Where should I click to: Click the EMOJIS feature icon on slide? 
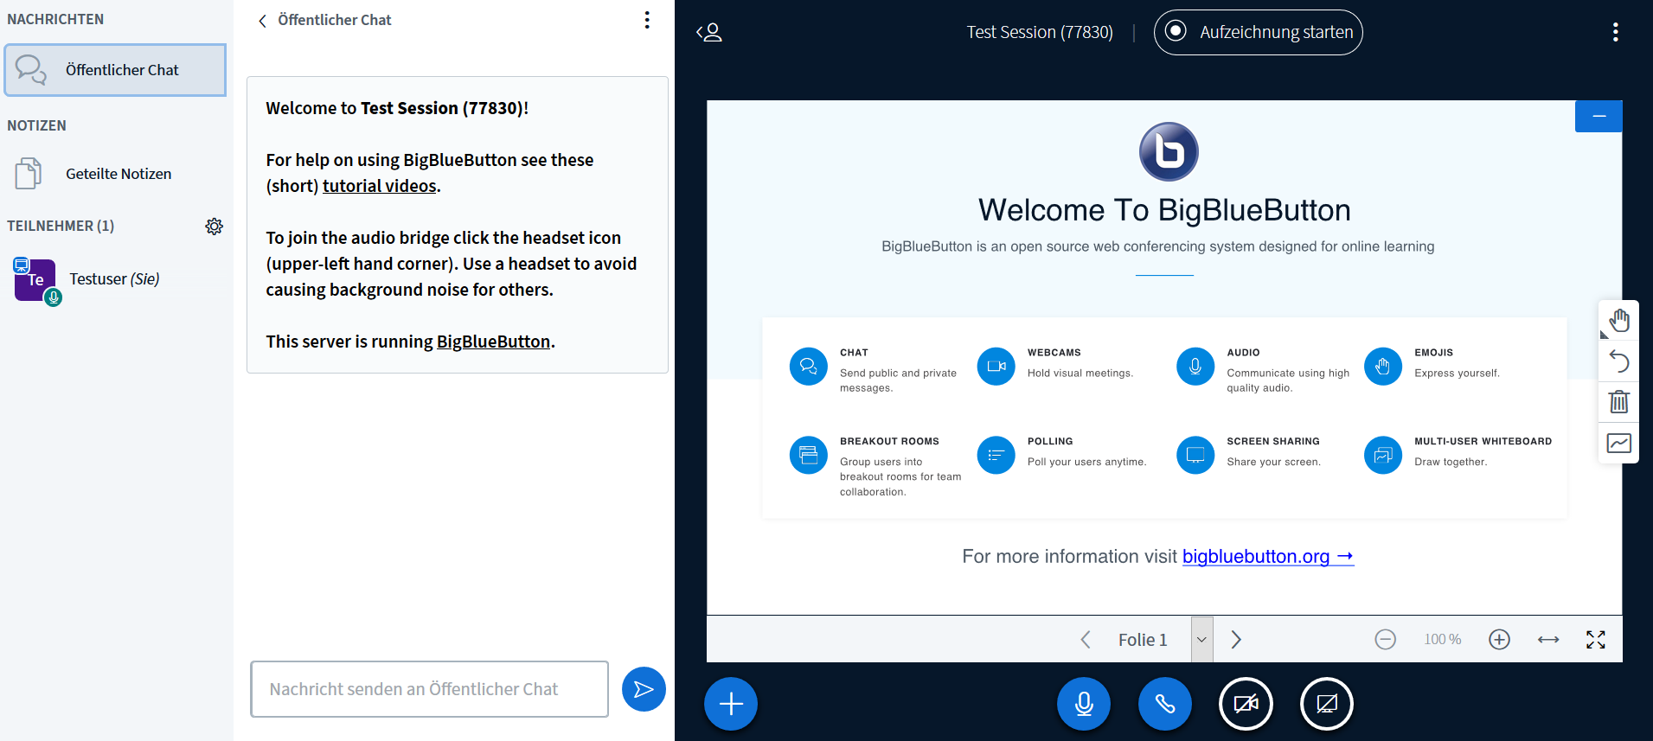pos(1382,367)
